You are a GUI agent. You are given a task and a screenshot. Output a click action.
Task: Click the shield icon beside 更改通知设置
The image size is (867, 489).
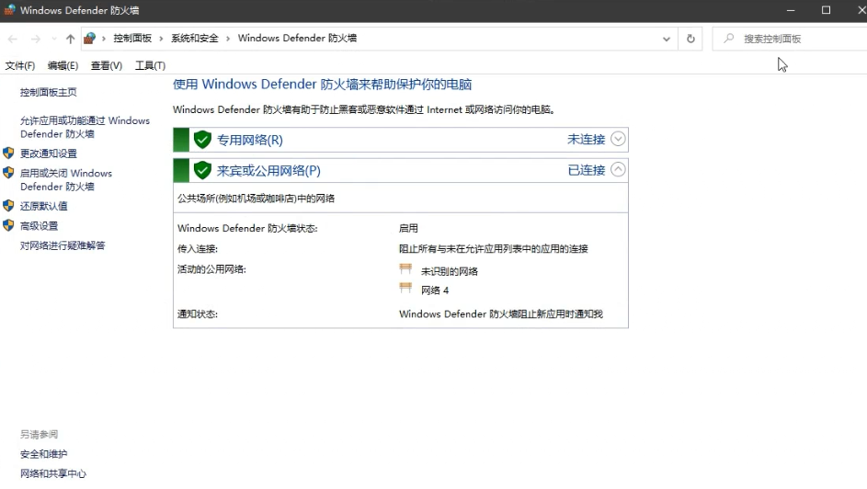click(x=8, y=154)
